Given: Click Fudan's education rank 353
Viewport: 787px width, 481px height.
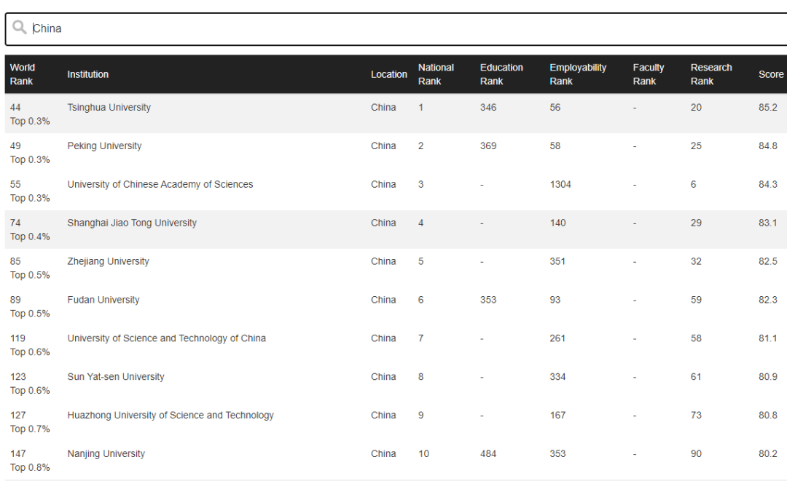Looking at the screenshot, I should (x=488, y=300).
